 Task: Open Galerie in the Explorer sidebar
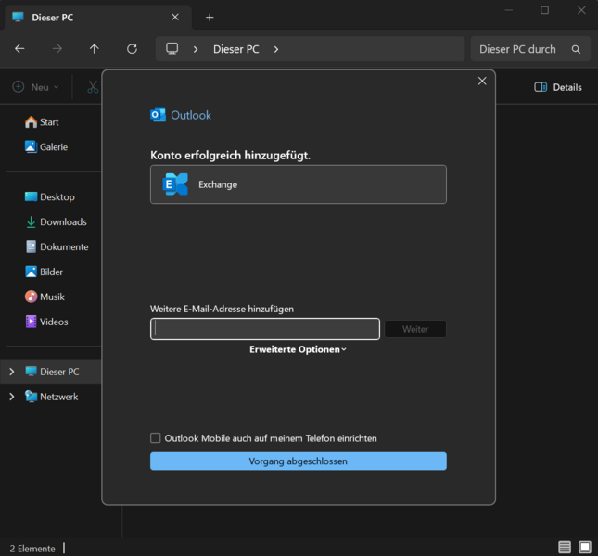coord(46,146)
